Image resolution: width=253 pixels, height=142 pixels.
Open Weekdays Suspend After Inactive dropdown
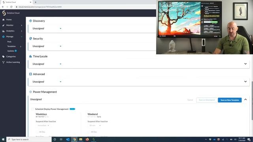click(x=43, y=125)
